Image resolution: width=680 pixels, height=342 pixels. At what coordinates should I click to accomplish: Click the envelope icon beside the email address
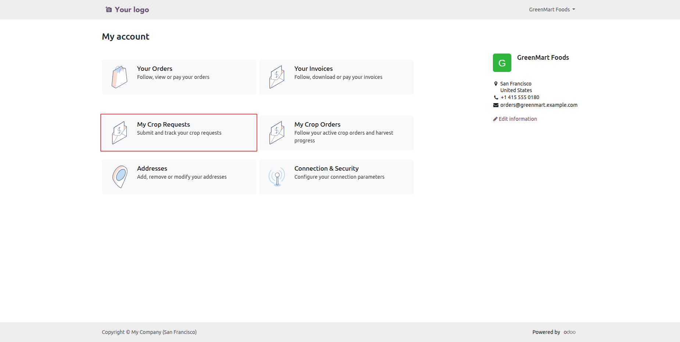[496, 105]
